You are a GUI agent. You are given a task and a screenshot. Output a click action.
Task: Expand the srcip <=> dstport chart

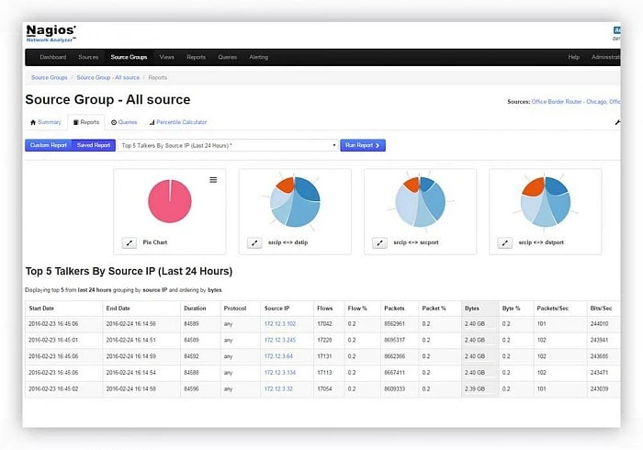tap(504, 242)
